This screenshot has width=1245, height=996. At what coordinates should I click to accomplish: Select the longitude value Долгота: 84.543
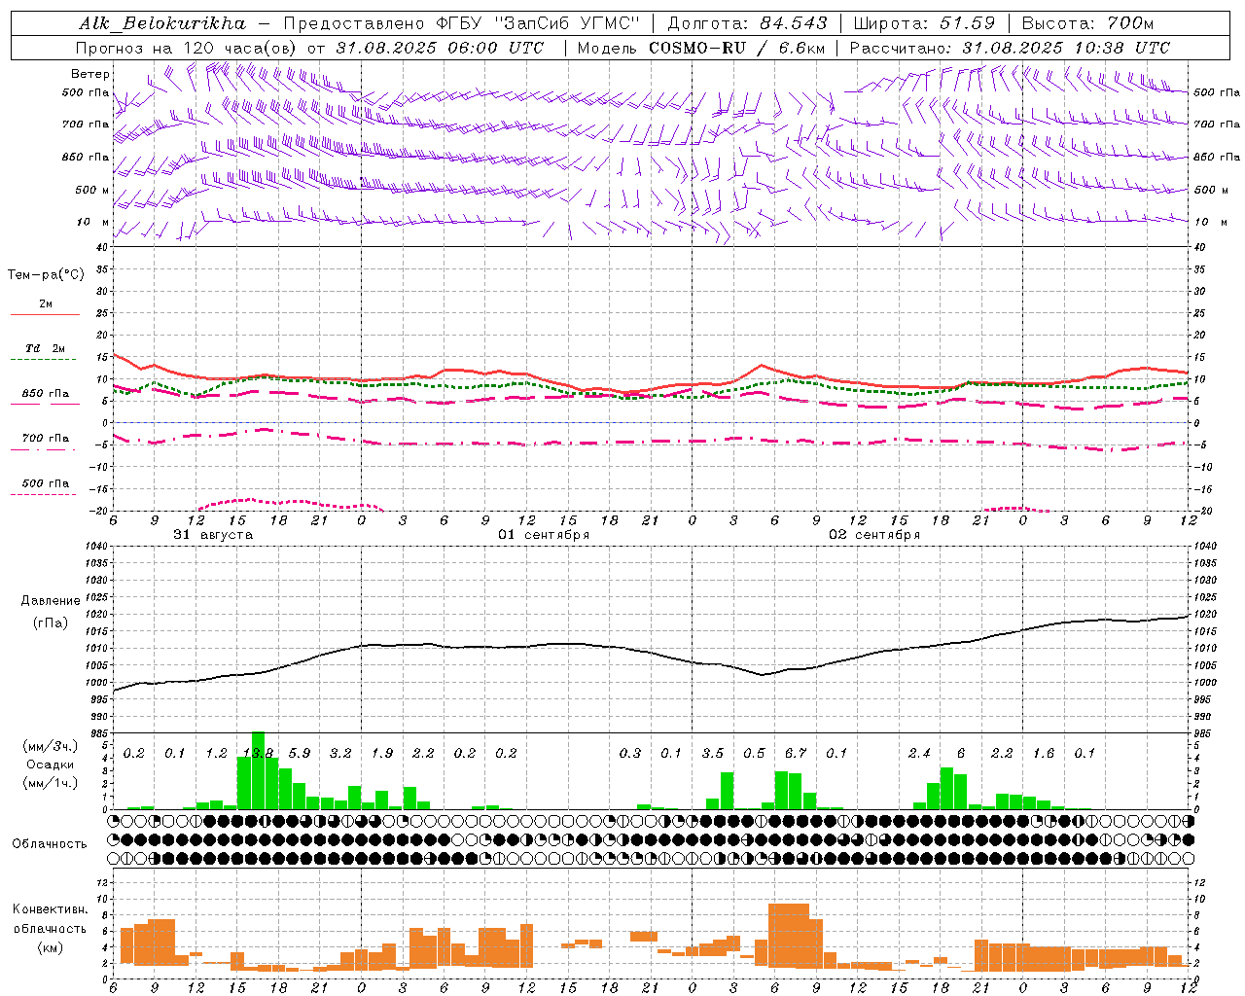point(747,23)
